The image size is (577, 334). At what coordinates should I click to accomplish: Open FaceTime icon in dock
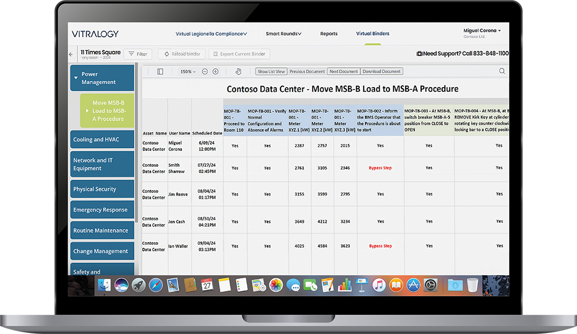coord(310,285)
